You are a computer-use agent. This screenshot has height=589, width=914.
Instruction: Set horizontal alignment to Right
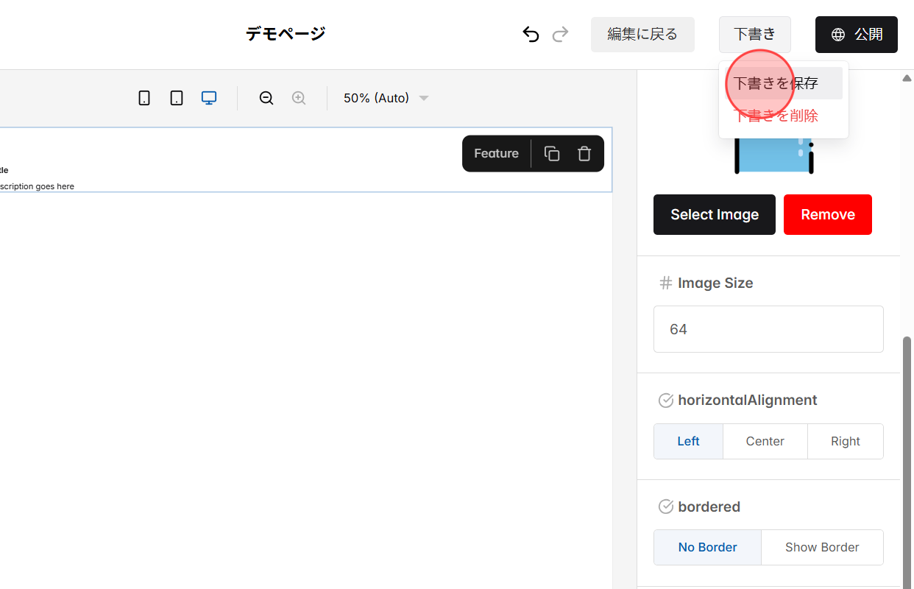[845, 441]
